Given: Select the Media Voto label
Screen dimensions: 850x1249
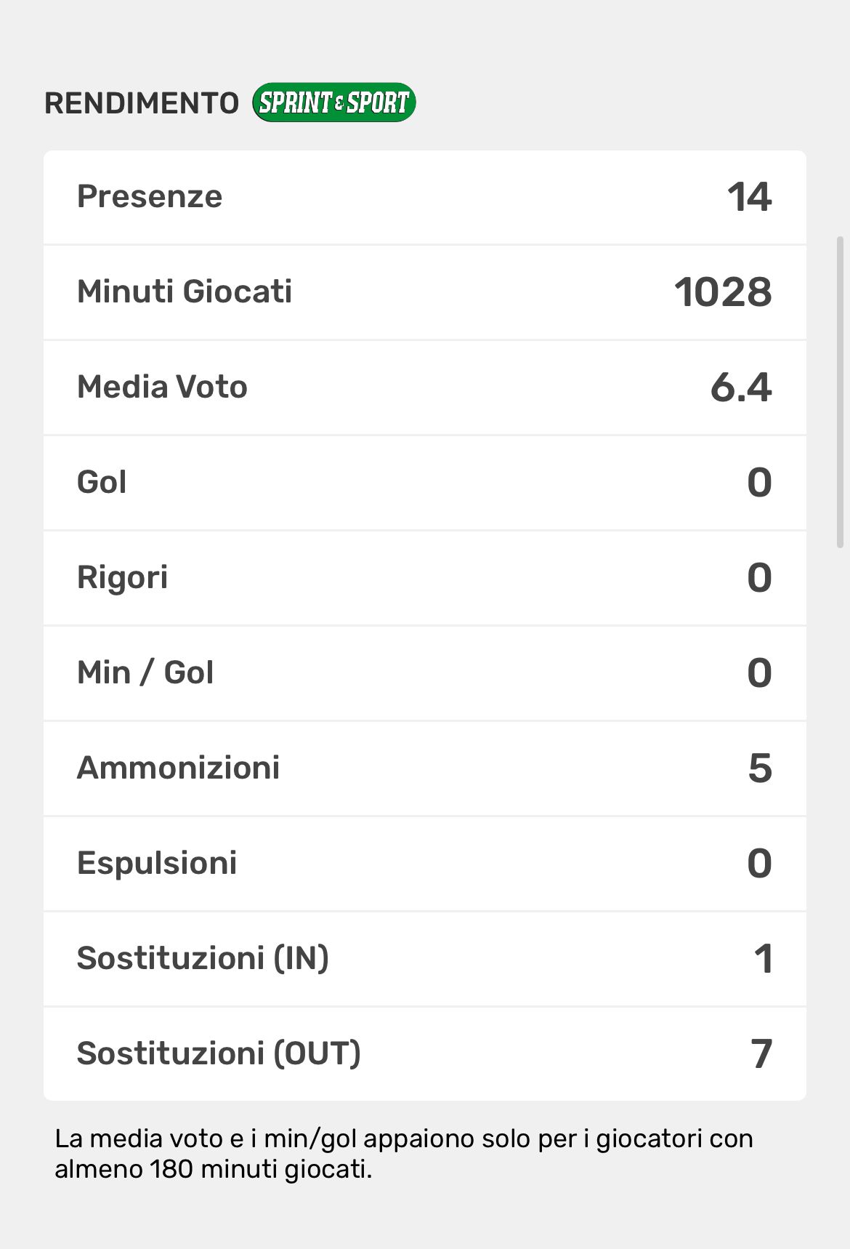Looking at the screenshot, I should coord(162,387).
